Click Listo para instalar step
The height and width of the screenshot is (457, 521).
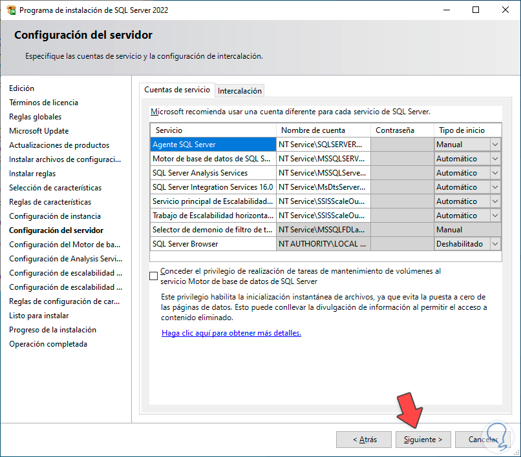click(x=39, y=316)
